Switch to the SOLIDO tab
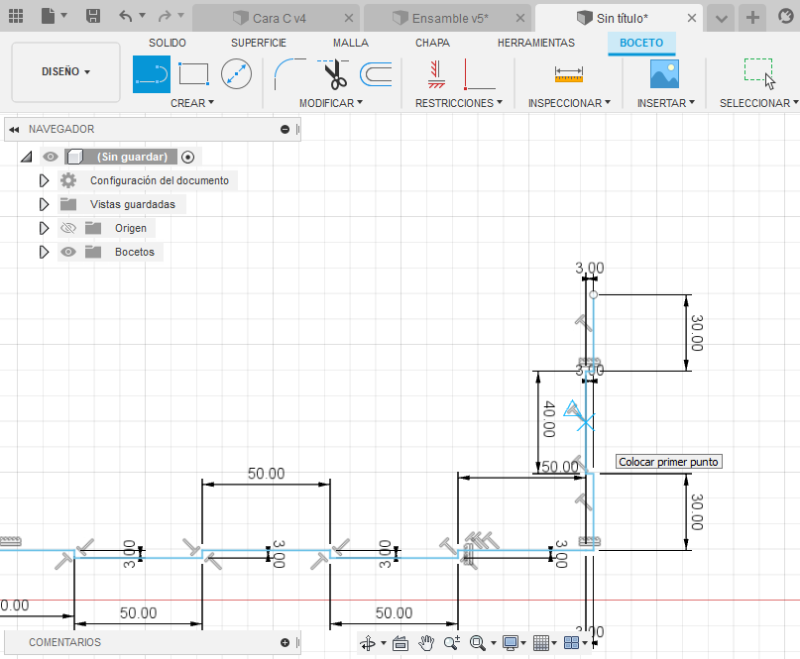The width and height of the screenshot is (800, 659). click(168, 43)
